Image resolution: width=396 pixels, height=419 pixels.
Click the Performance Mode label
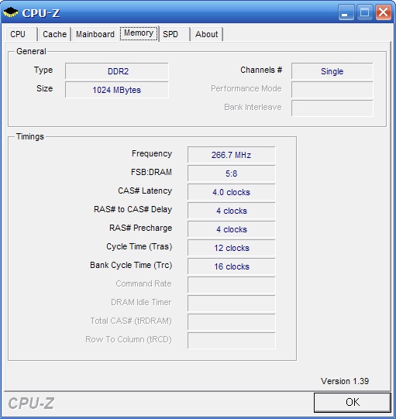click(x=246, y=88)
